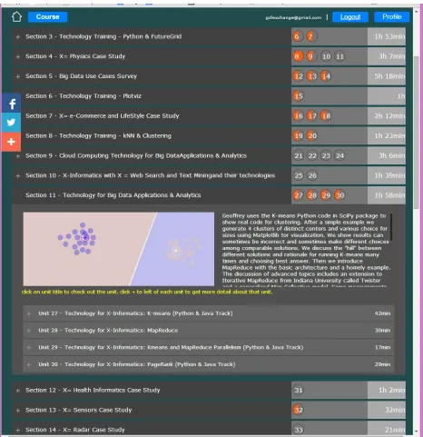
Task: Share page on Twitter
Action: tap(12, 123)
